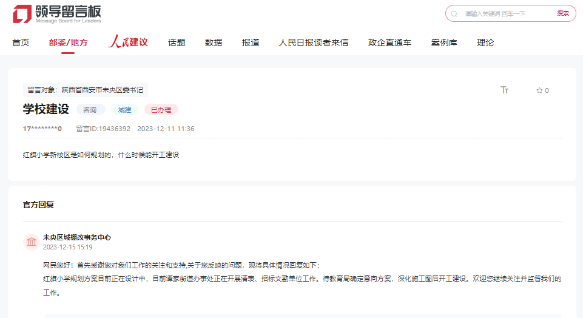
Task: Click the 咨询 tag
Action: [x=91, y=110]
